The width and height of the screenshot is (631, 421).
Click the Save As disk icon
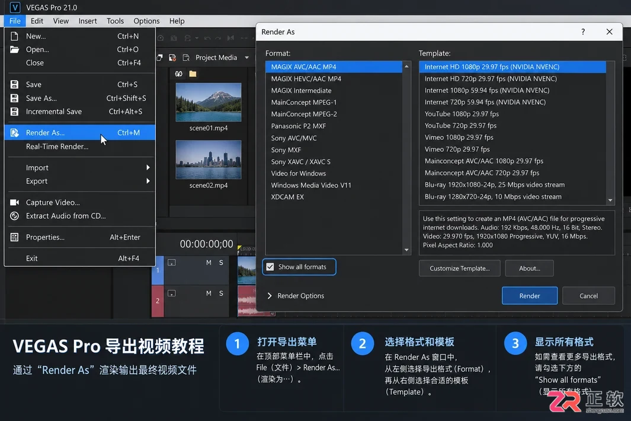pos(14,98)
